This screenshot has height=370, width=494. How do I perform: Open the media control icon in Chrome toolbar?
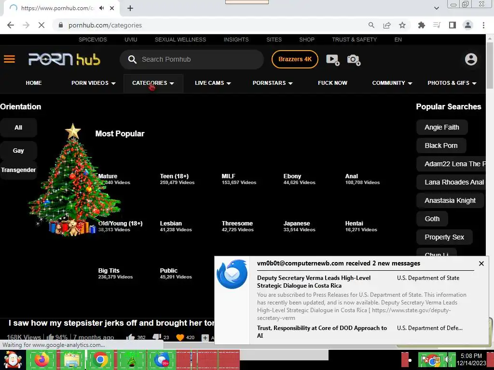point(437,25)
